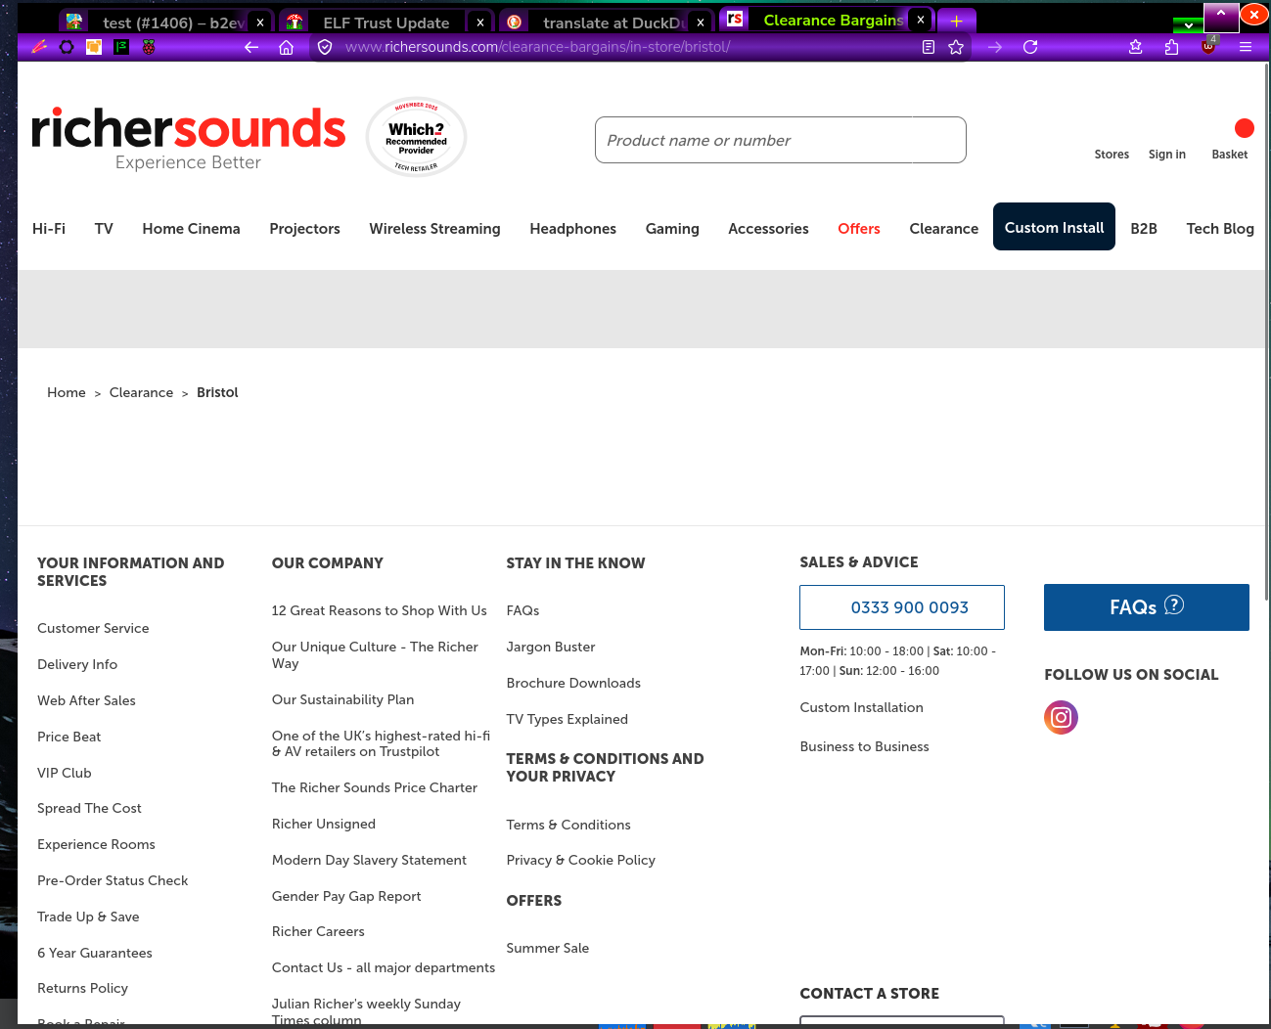The height and width of the screenshot is (1029, 1271).
Task: Open the browser hamburger menu
Action: pyautogui.click(x=1246, y=47)
